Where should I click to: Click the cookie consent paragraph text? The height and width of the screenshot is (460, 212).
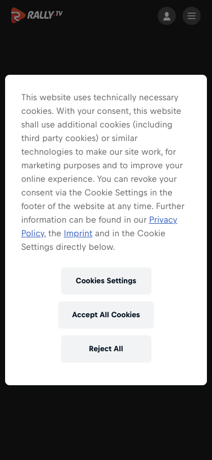tap(103, 172)
